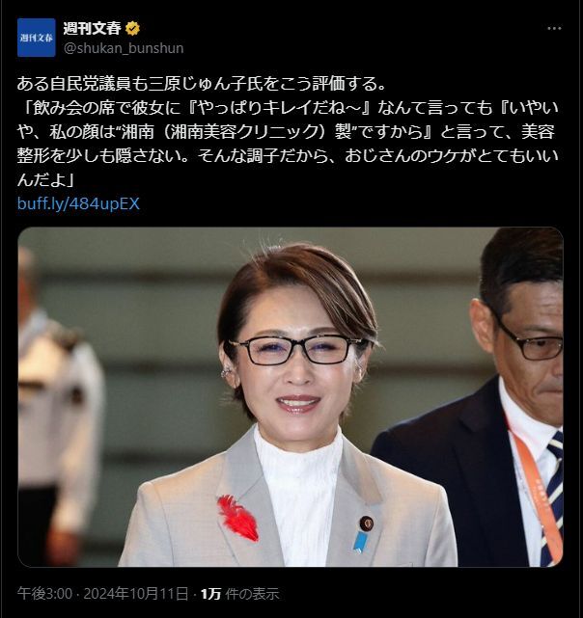Open the three-dot more options menu
583x618 pixels.
[554, 28]
